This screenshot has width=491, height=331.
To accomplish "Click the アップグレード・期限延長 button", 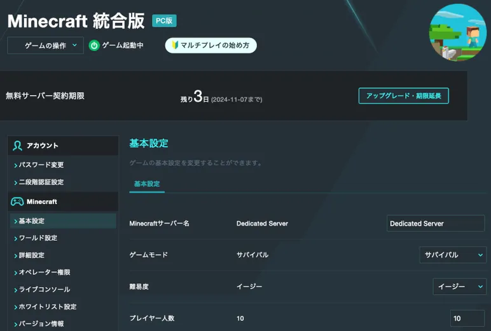I will click(404, 96).
